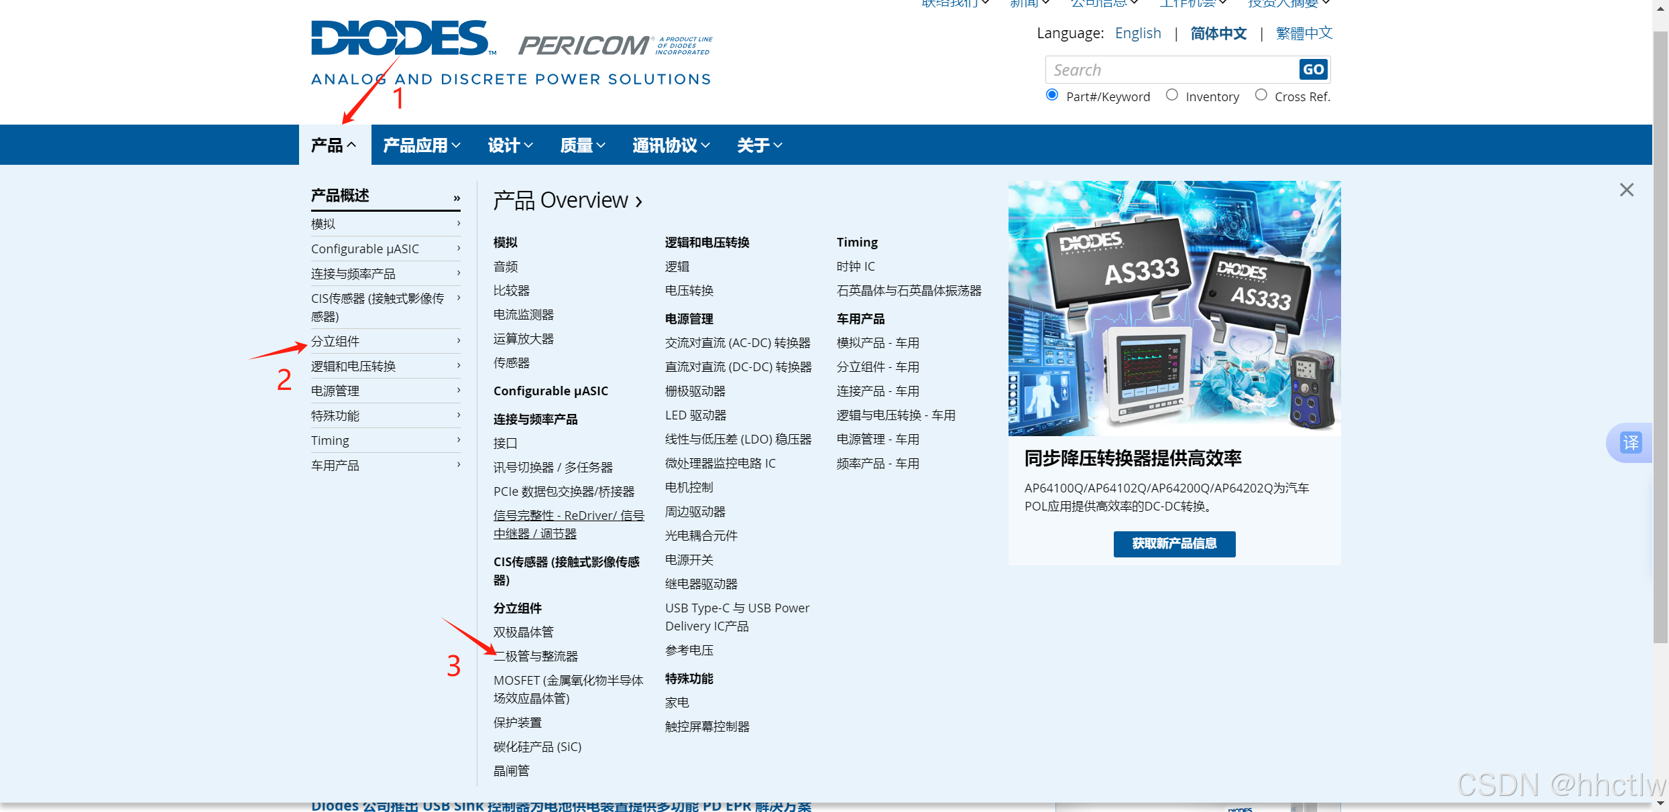
Task: Open the USB Type-C 与 USB Power Delivery link
Action: pos(738,617)
